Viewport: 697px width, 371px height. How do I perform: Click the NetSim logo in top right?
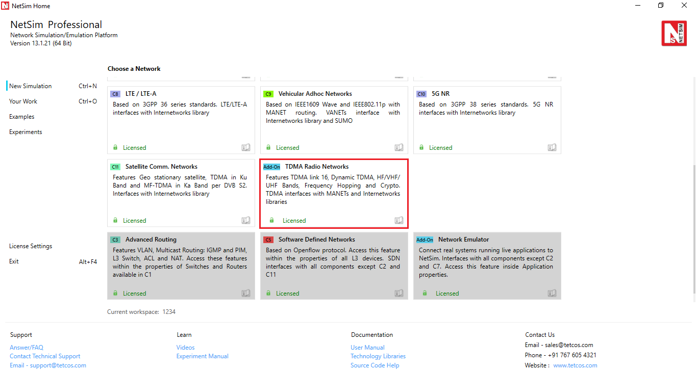[x=674, y=33]
